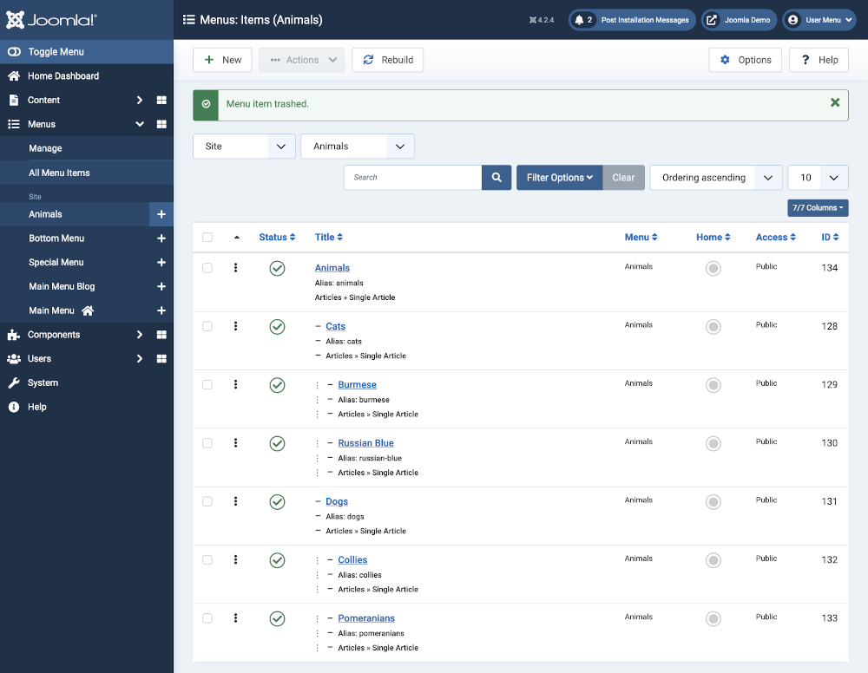Screen dimensions: 868x673
Task: Open the 7/7 Columns dropdown
Action: pyautogui.click(x=818, y=208)
